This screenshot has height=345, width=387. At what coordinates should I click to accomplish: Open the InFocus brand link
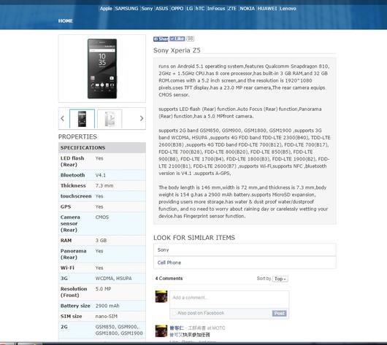[x=216, y=9]
